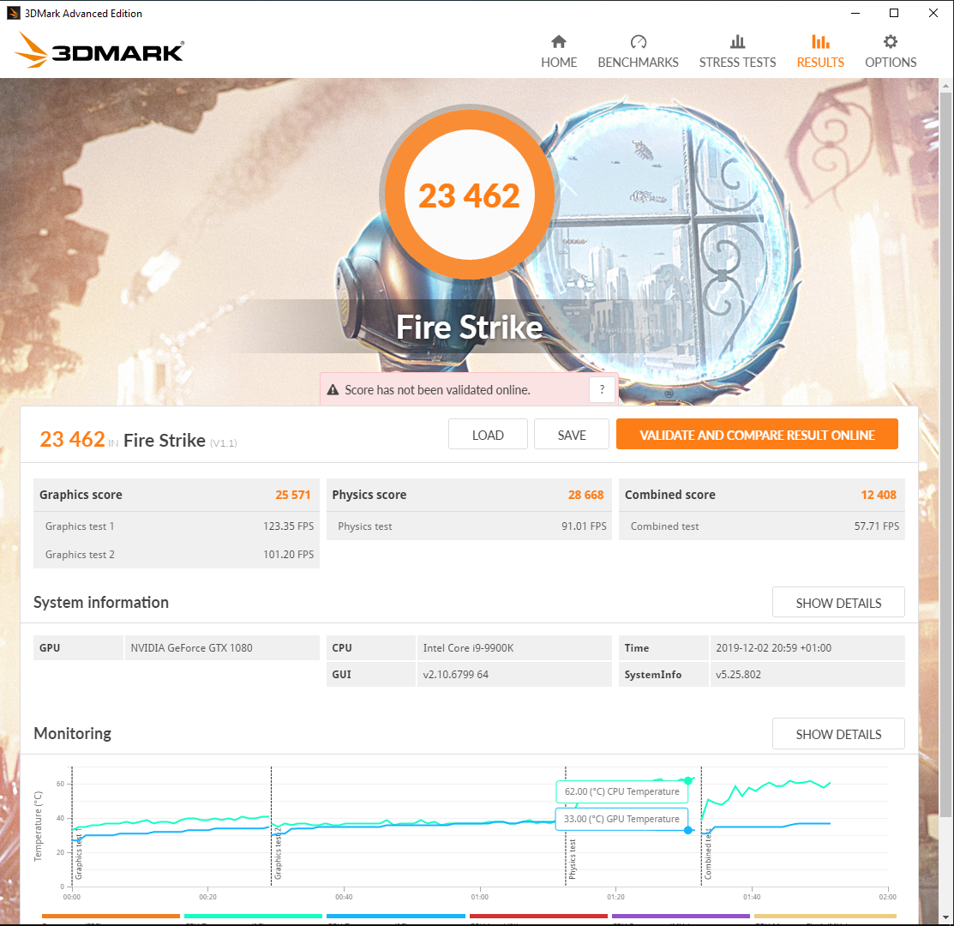Viewport: 954px width, 926px height.
Task: Go to the Benchmarks section
Action: point(638,51)
